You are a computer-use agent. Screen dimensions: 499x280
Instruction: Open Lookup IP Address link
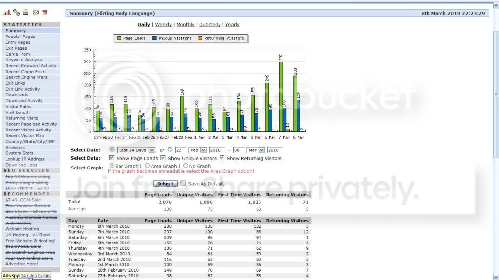click(x=25, y=159)
